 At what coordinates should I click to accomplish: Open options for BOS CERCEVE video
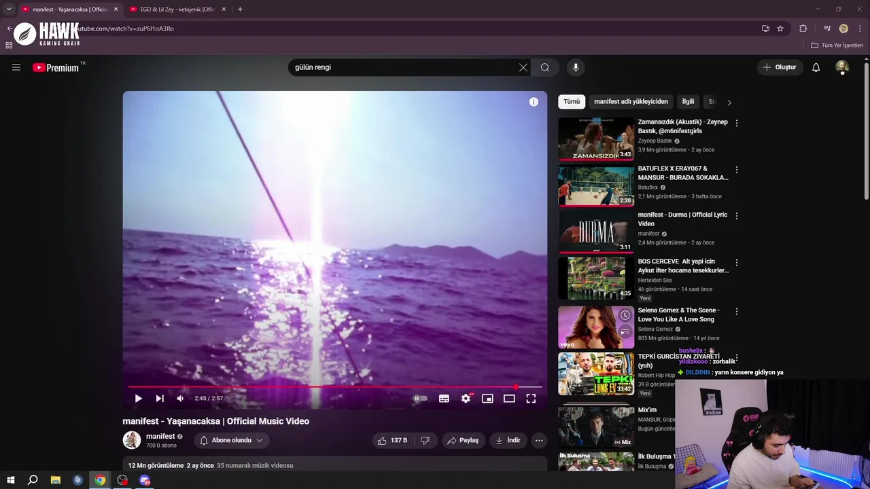(x=737, y=262)
